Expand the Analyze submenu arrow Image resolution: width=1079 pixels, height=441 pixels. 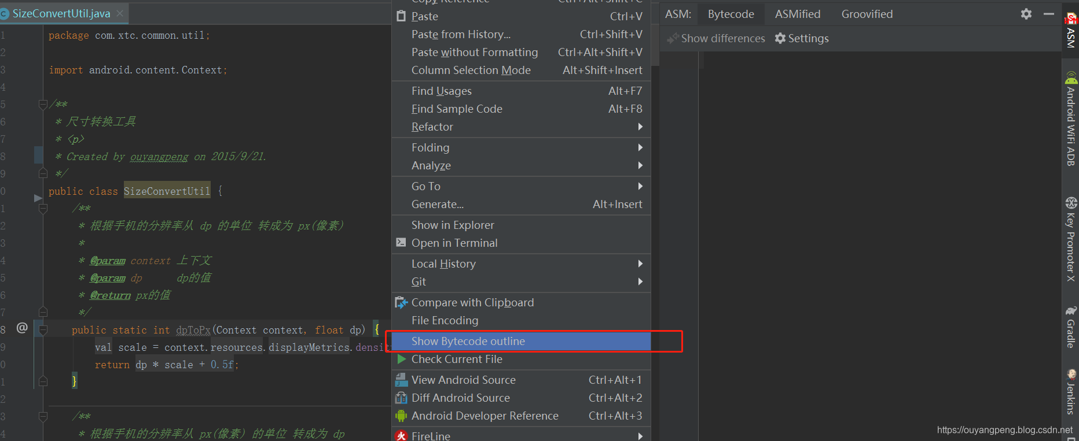pos(640,165)
